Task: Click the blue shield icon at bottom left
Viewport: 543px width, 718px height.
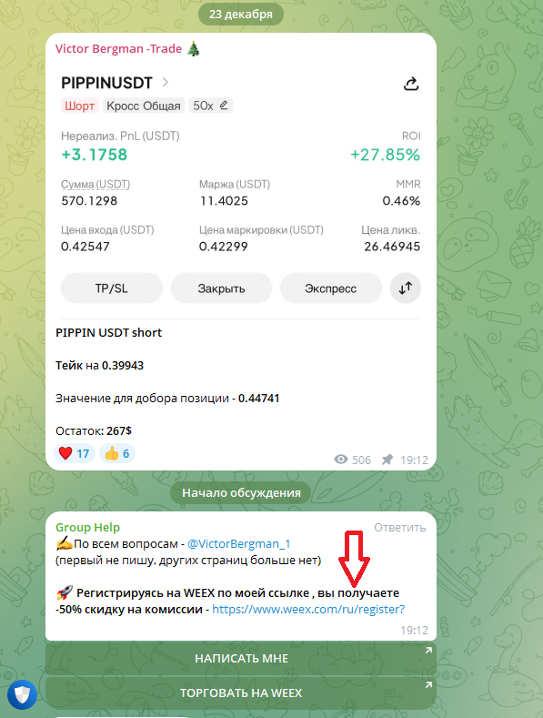Action: click(22, 695)
